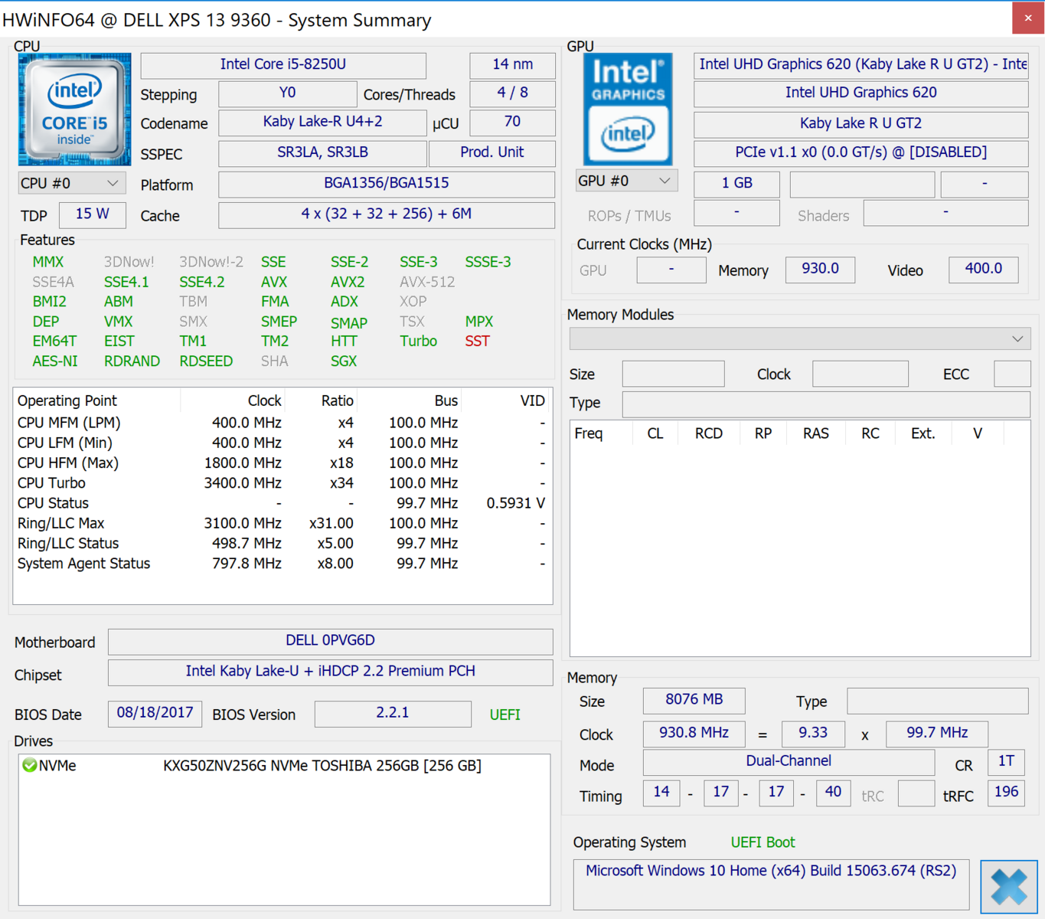Click the Cache 4 x (32 + 32 + 256) + 6M field
The image size is (1045, 919).
[x=387, y=214]
